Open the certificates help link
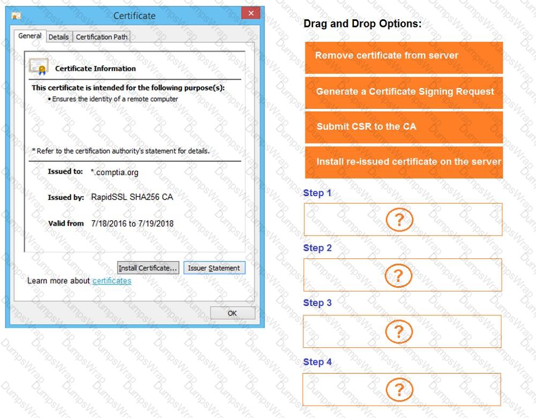The height and width of the screenshot is (418, 536). click(x=112, y=281)
